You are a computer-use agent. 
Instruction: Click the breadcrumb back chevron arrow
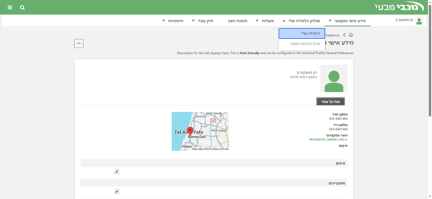344,35
